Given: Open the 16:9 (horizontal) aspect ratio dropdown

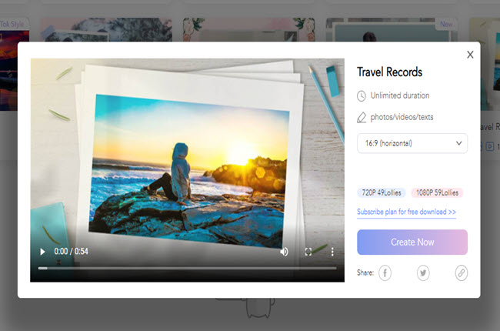Looking at the screenshot, I should [x=412, y=143].
